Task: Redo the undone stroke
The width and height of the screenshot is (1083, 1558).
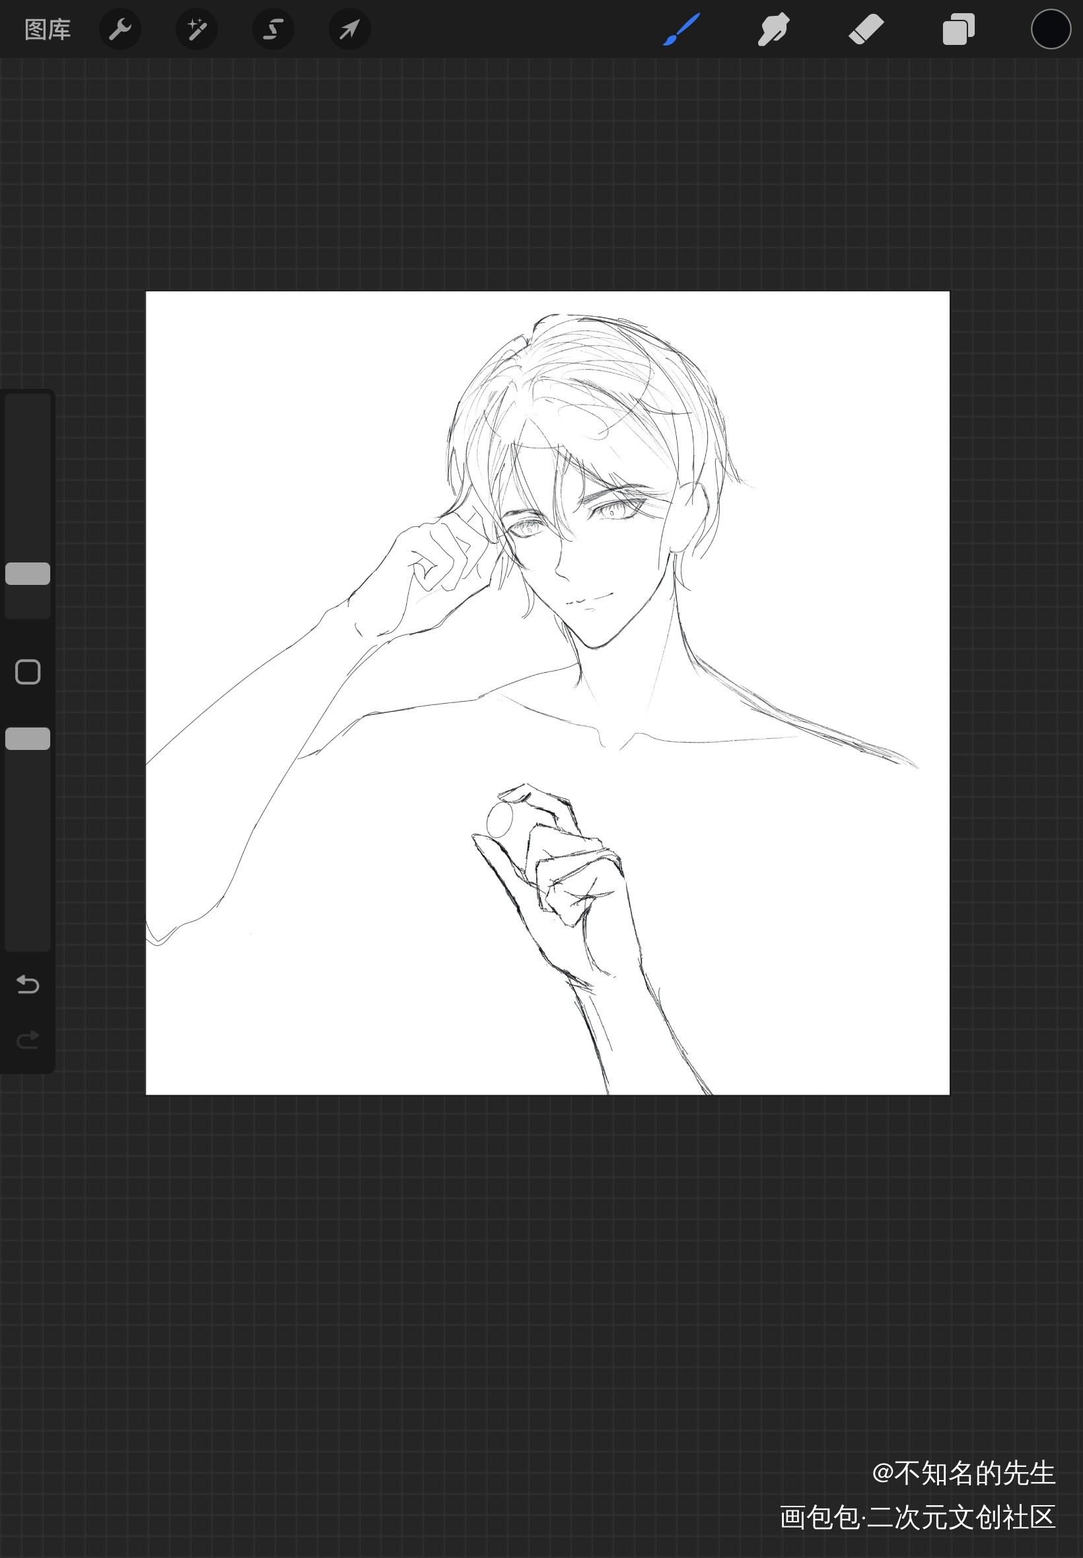Action: point(28,1039)
